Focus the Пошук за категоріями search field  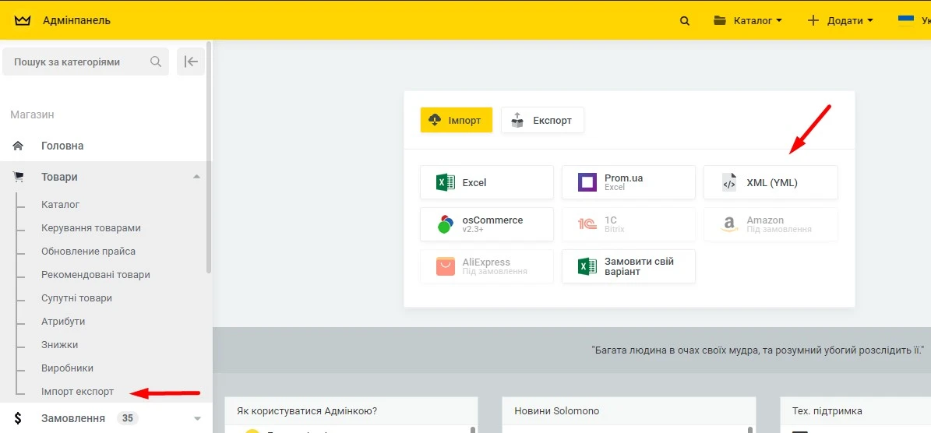[x=86, y=62]
